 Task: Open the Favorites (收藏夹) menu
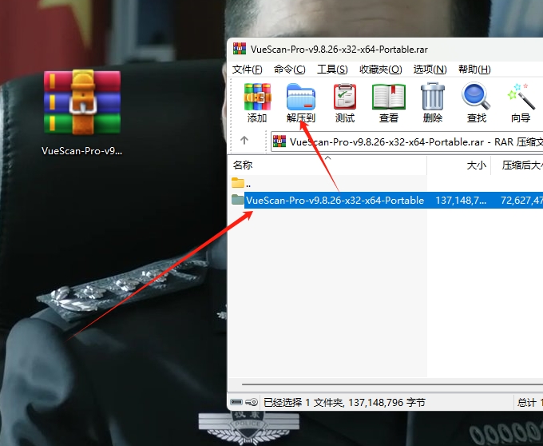[381, 70]
